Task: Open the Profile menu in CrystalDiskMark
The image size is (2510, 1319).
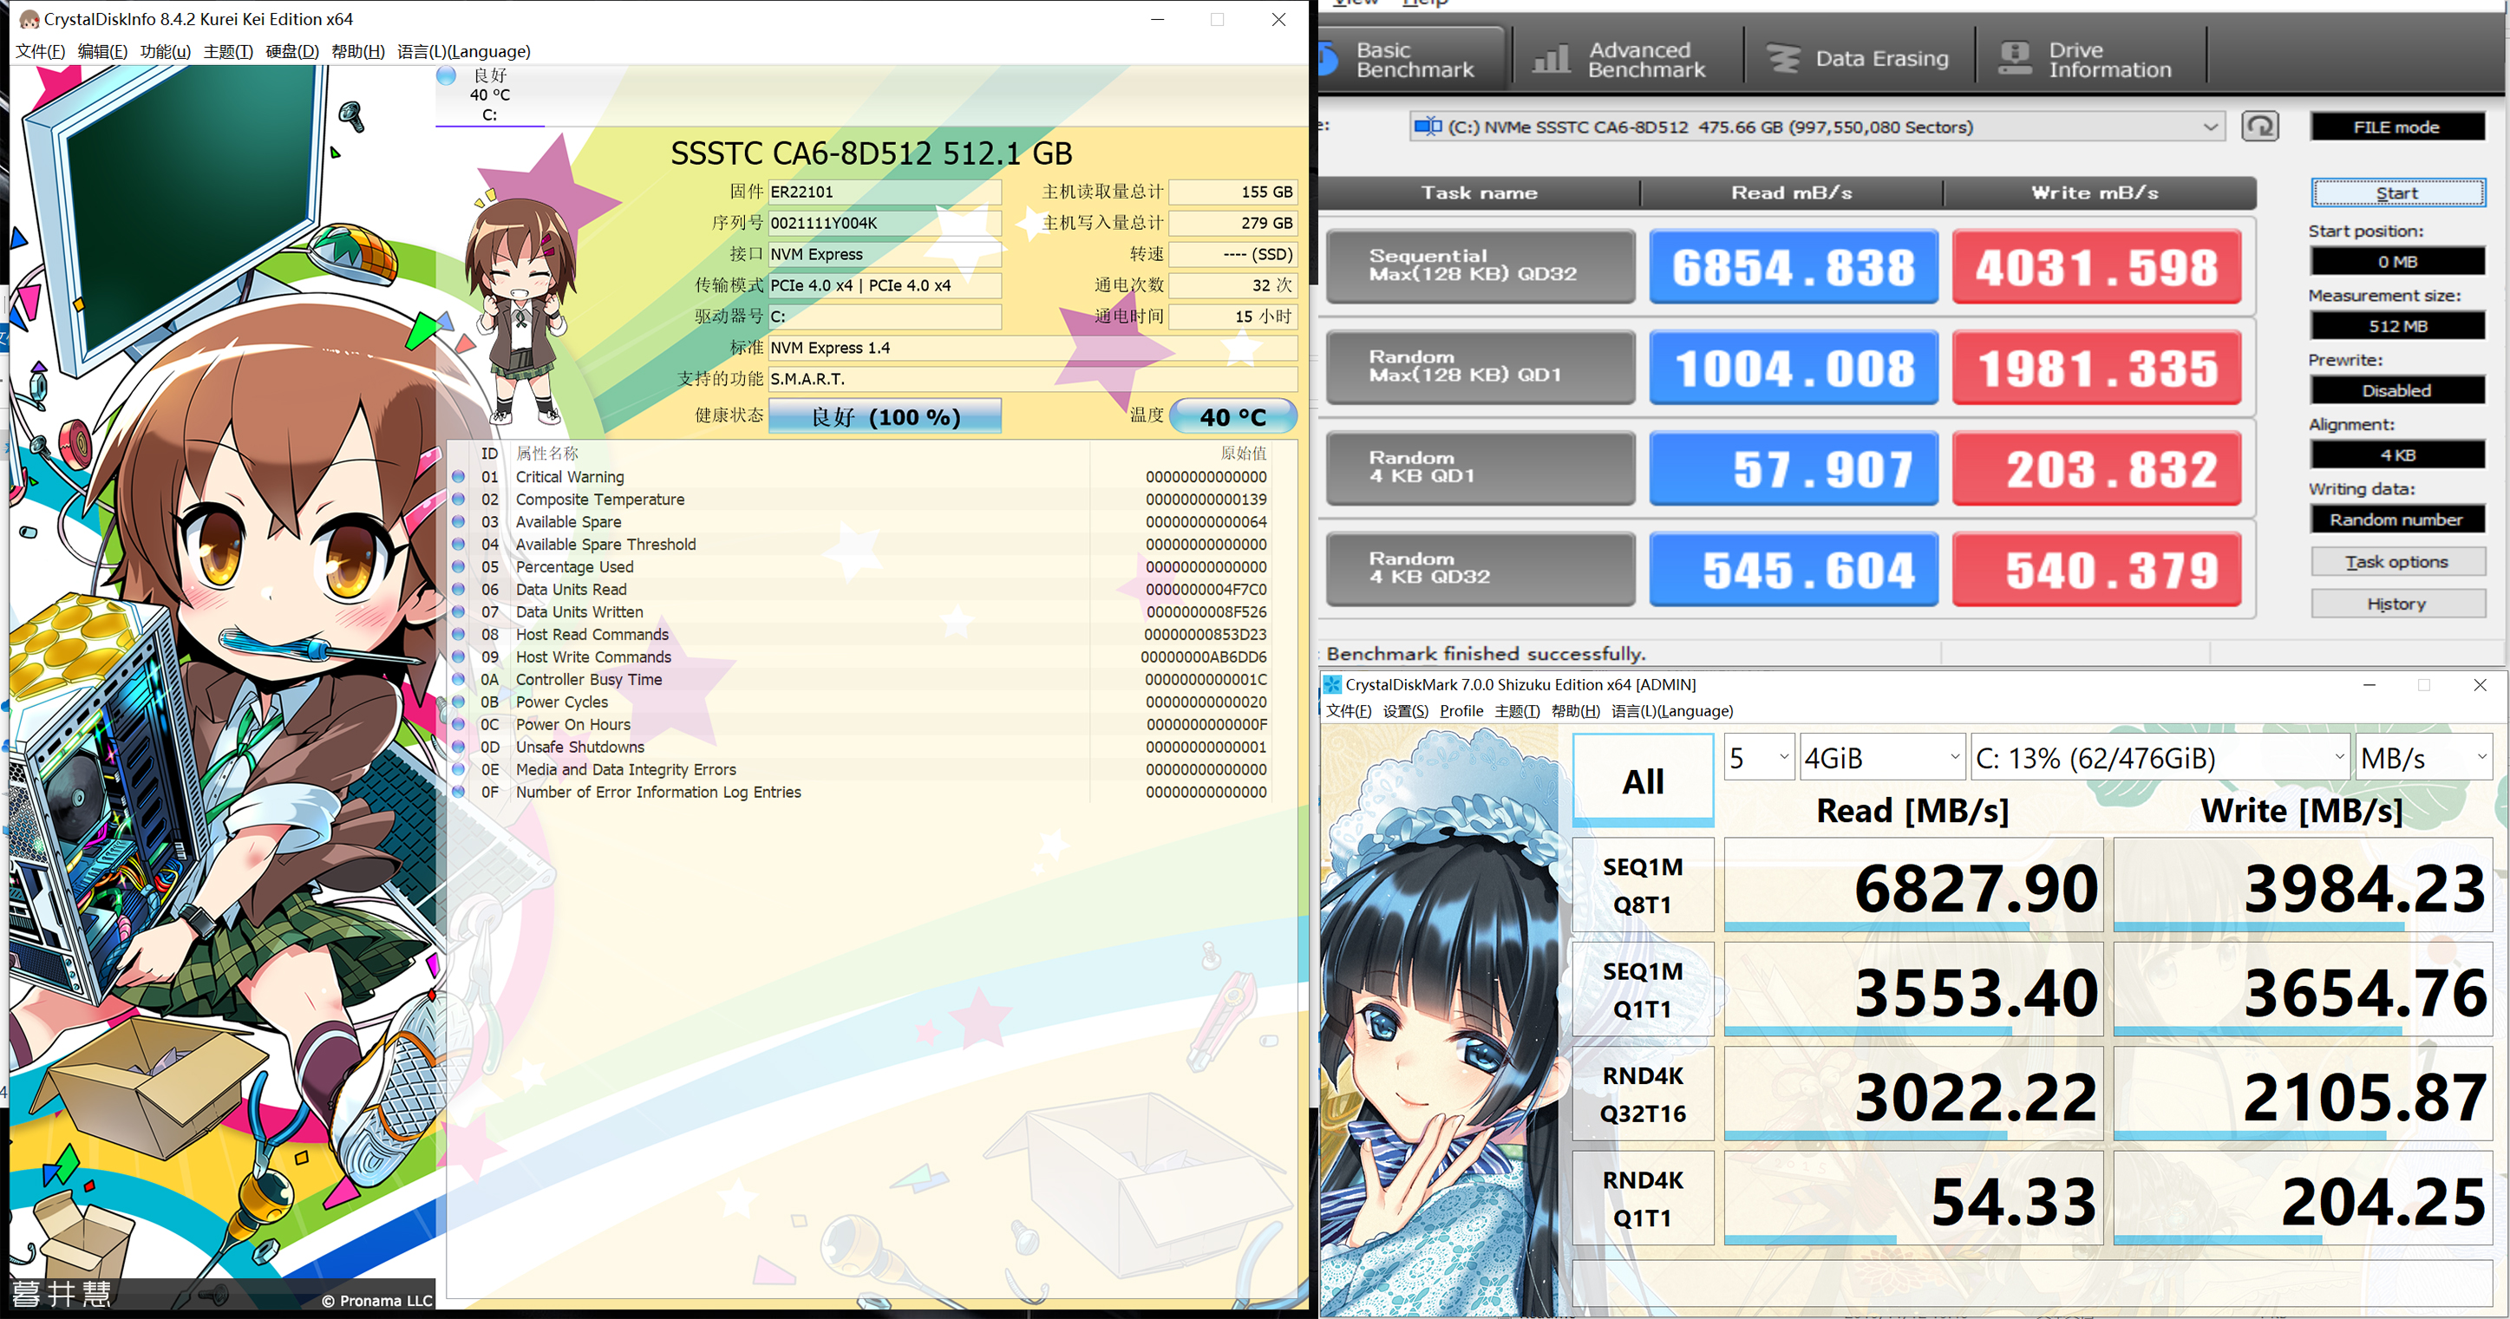Action: [1461, 711]
